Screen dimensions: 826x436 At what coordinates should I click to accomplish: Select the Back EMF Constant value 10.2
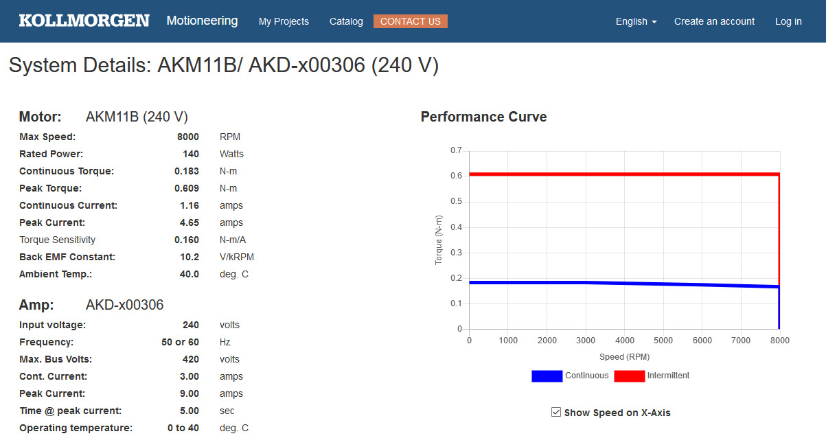[x=190, y=257]
